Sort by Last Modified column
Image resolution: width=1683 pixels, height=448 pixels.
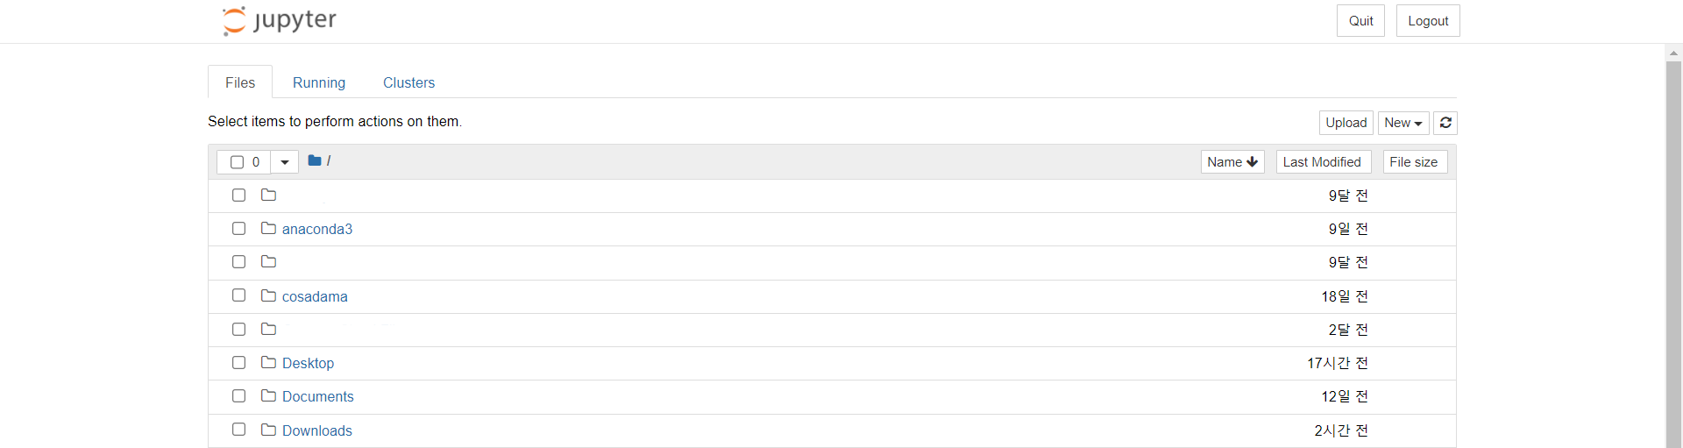(1323, 162)
